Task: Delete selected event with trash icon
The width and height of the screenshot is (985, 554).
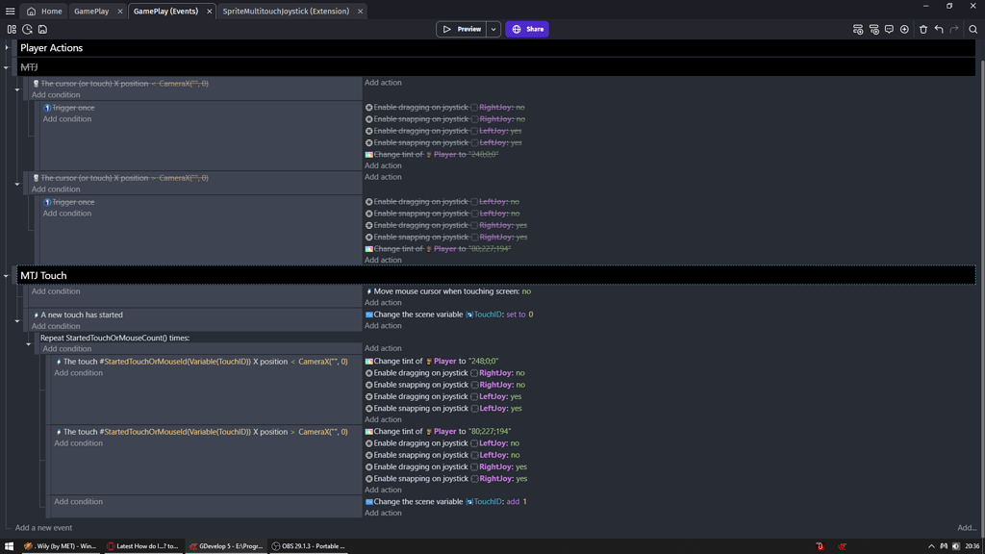Action: [923, 30]
